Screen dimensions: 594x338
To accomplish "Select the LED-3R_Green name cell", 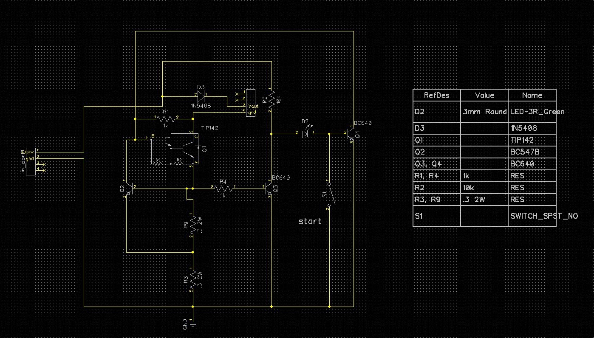I will pyautogui.click(x=532, y=112).
